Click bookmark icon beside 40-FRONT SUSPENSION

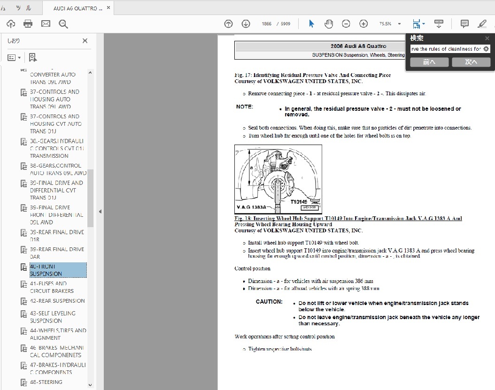point(23,267)
